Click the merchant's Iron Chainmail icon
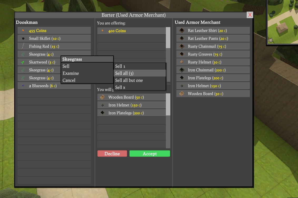The image size is (298, 198). [182, 70]
